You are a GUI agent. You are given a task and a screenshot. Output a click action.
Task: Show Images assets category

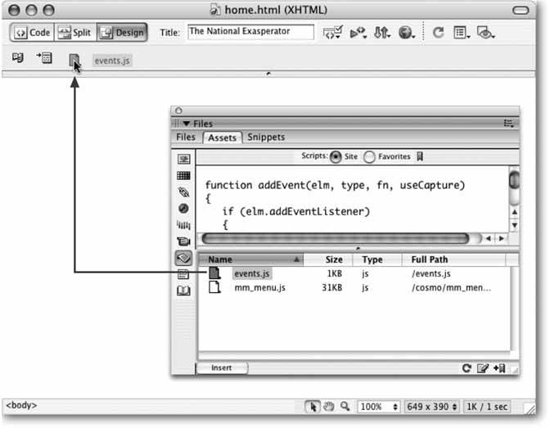[183, 159]
